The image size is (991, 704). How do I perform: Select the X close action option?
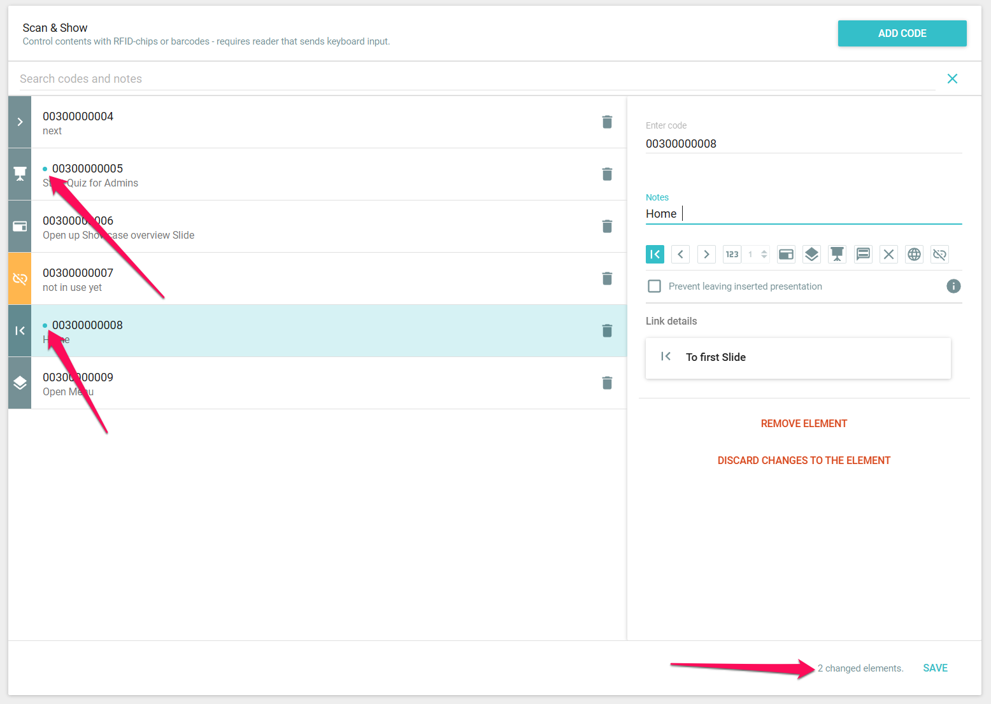[888, 255]
